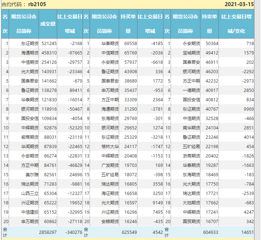Viewport: 262px width, 240px height.
Task: Click the total sell positions value 604933
Action: pos(209,232)
